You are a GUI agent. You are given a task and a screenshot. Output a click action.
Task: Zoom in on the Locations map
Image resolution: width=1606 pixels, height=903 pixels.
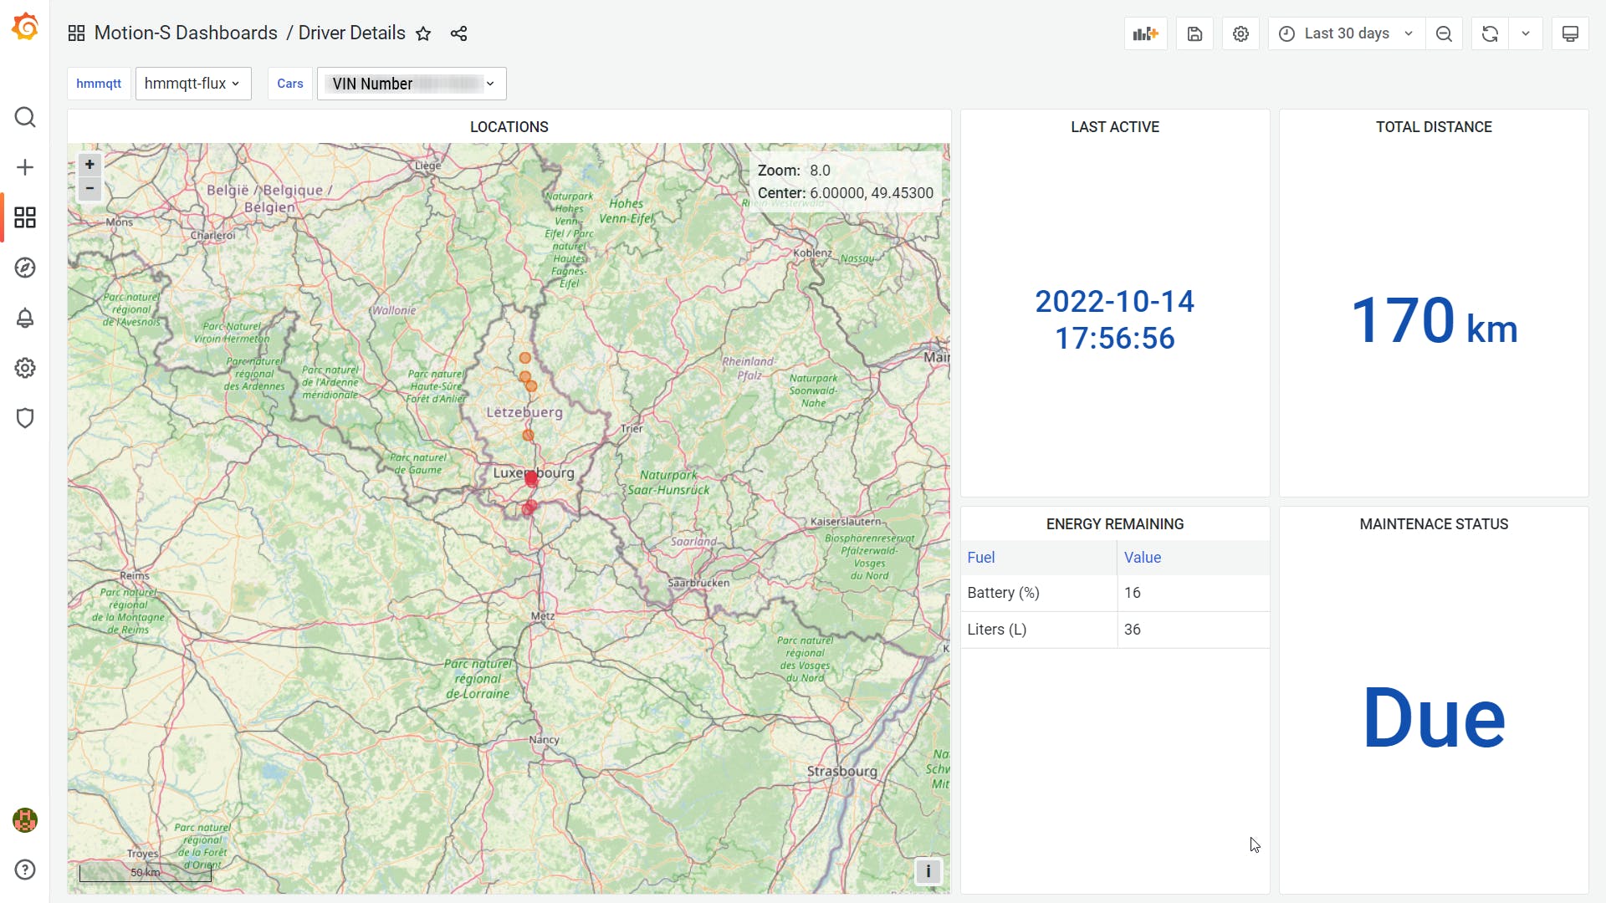(x=90, y=165)
